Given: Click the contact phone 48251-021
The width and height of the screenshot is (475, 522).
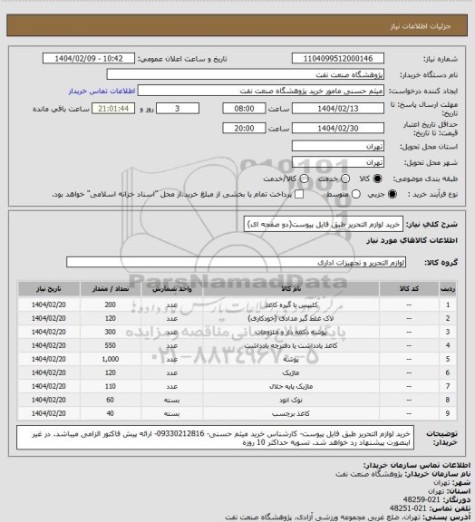Looking at the screenshot, I should pos(408,508).
